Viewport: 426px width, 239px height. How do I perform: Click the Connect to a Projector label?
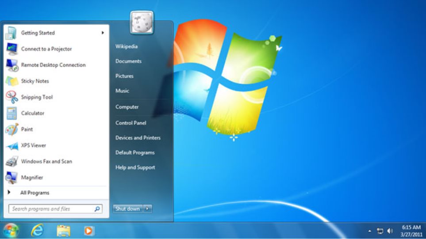(46, 49)
